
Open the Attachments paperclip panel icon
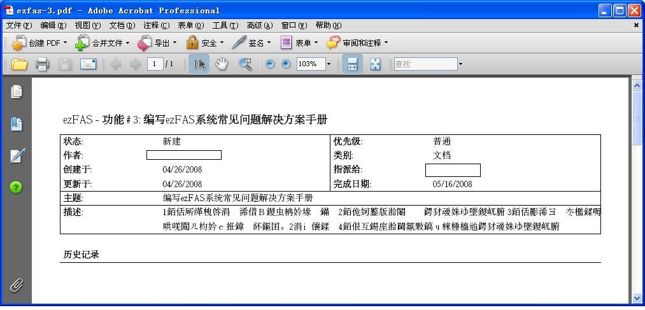[17, 285]
